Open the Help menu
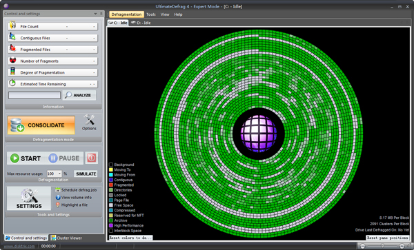The height and width of the screenshot is (250, 414). [178, 14]
